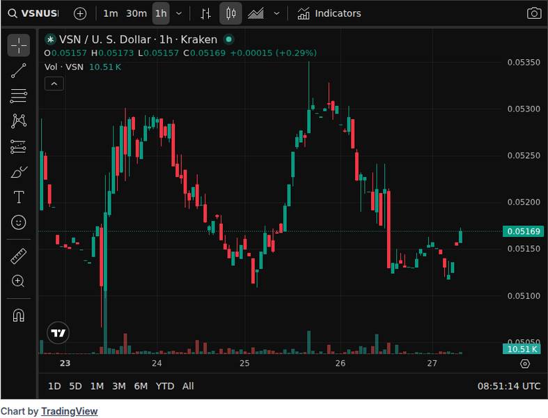Screen dimensions: 548x418
Task: Open the TradingView link
Action: (x=69, y=411)
